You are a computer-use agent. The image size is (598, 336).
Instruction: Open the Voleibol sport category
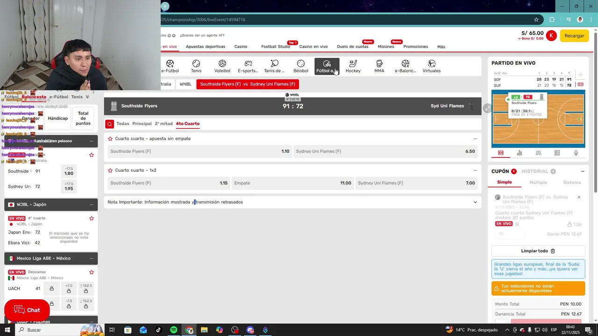pos(222,66)
